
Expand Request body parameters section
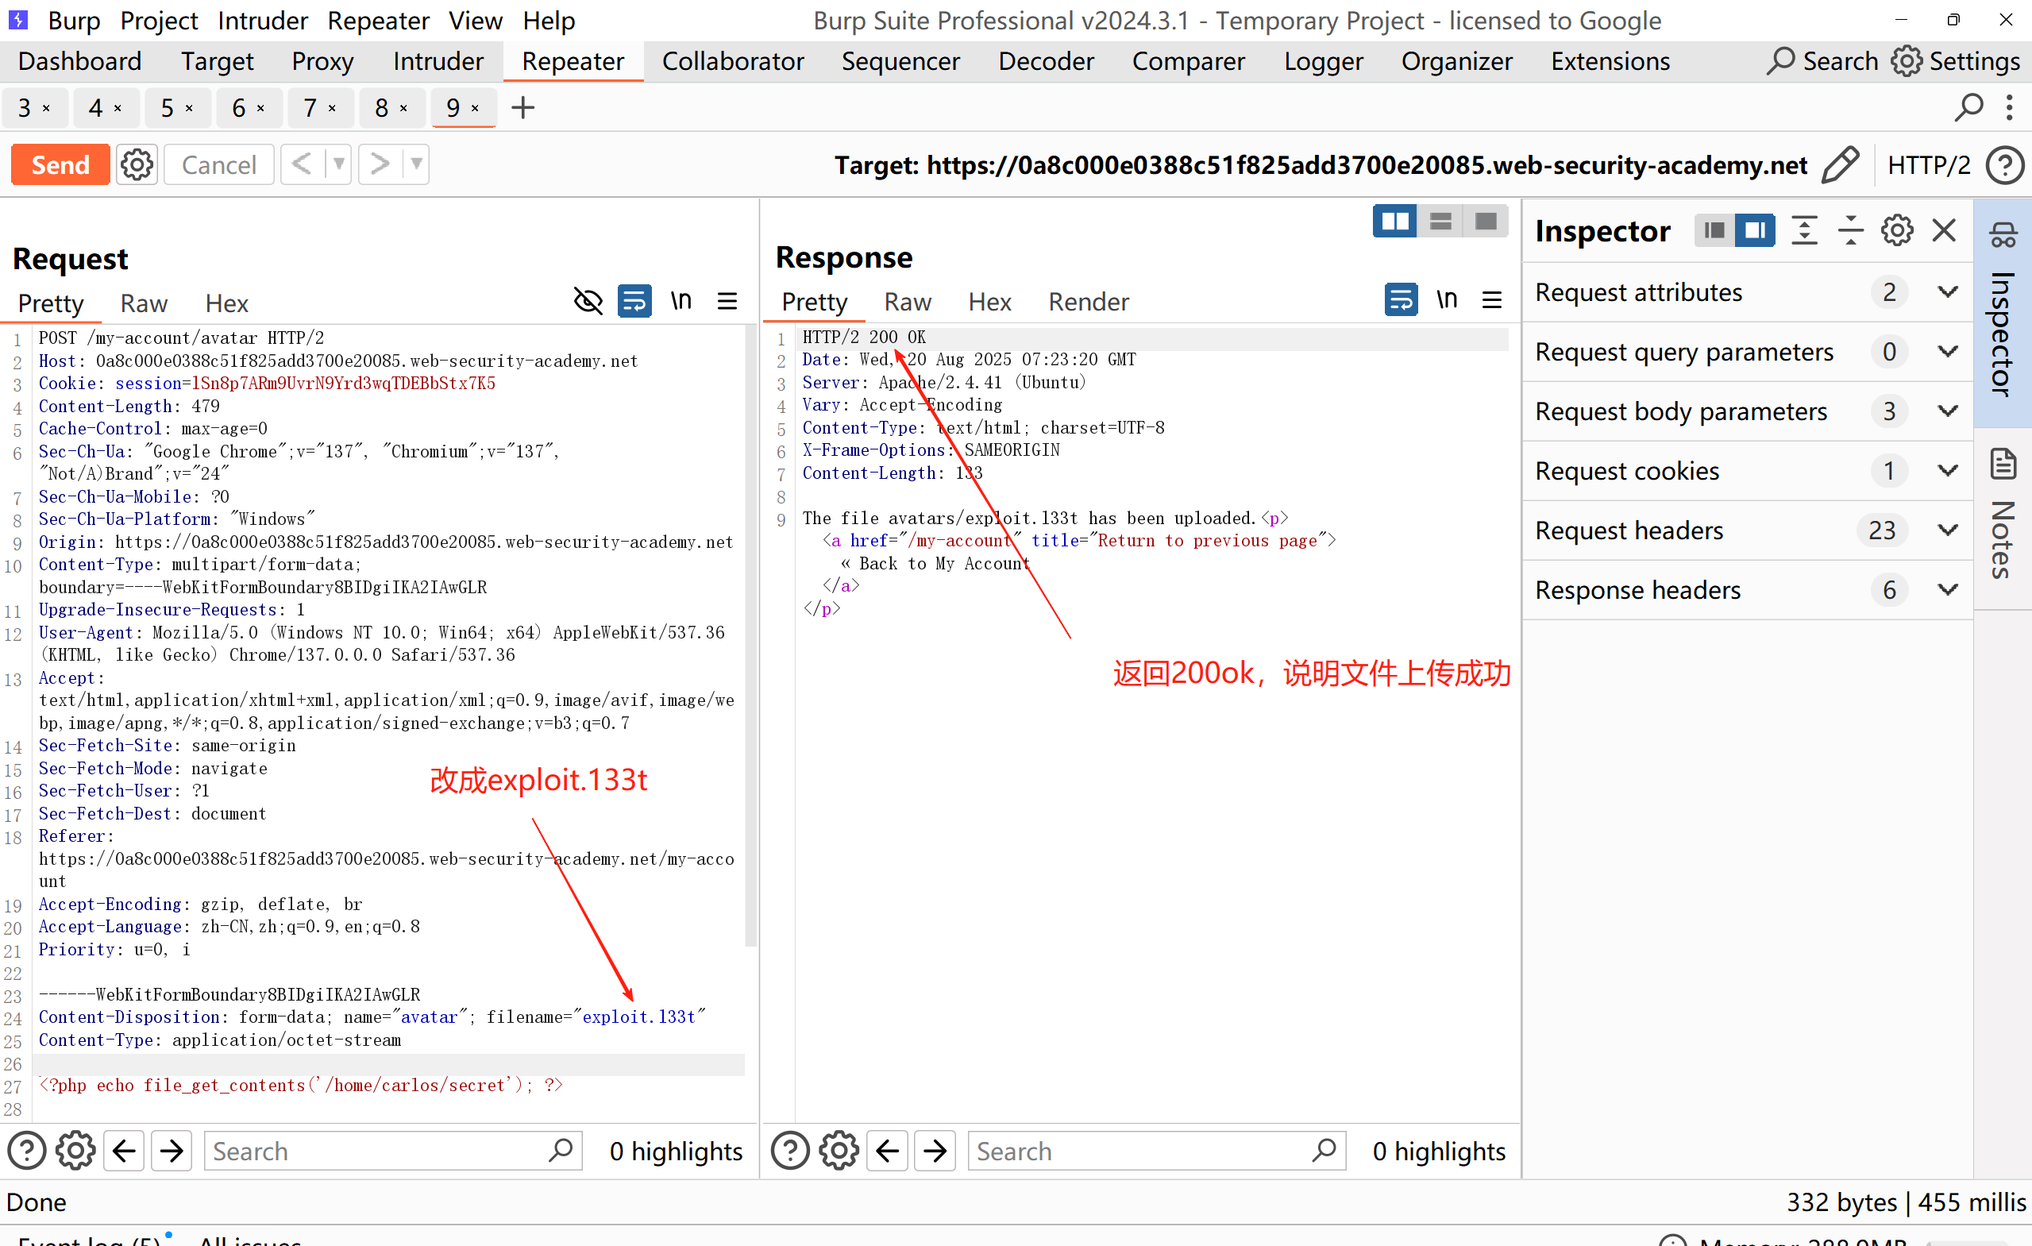click(x=1948, y=411)
